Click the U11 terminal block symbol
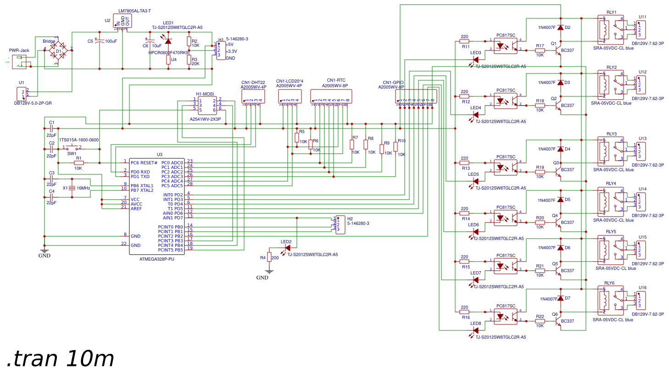 click(641, 30)
